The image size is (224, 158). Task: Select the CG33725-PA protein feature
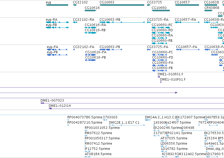click(149, 50)
